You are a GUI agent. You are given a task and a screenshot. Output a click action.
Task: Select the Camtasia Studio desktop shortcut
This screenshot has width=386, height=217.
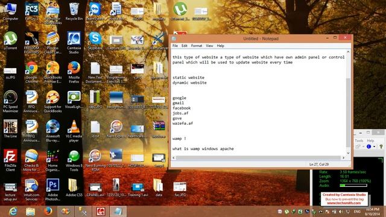(74, 43)
